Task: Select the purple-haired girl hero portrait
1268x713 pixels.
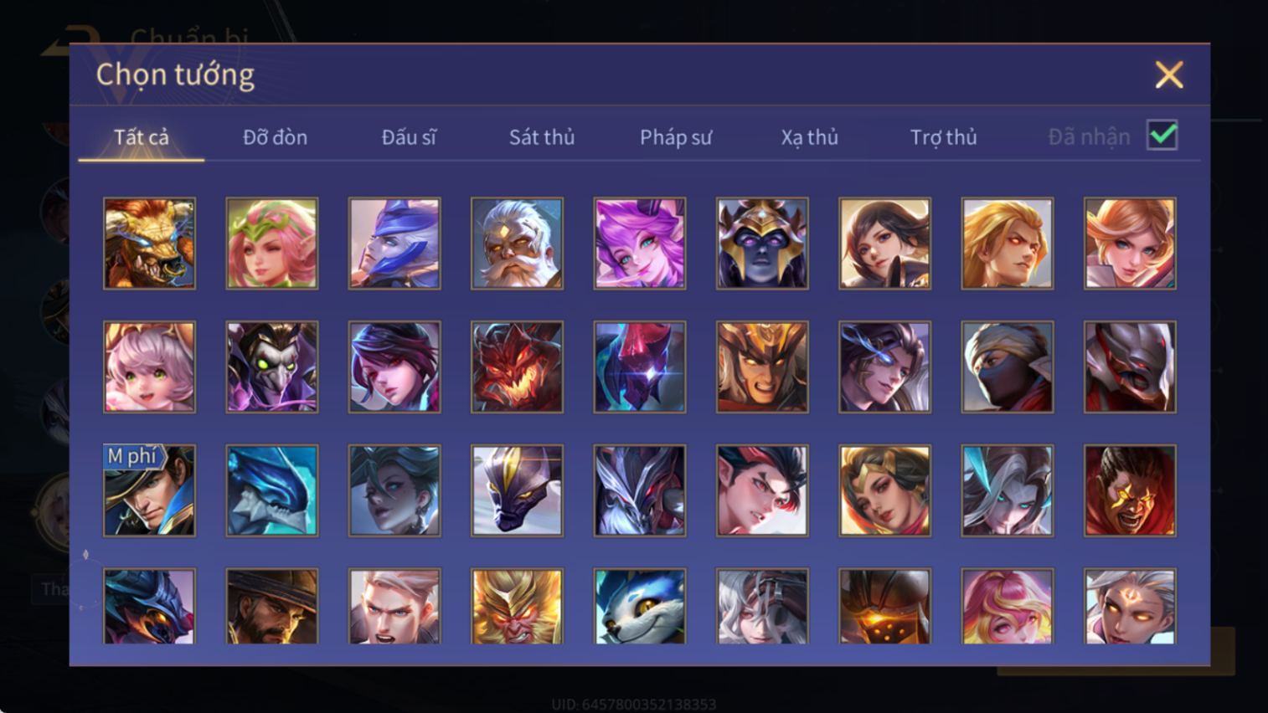Action: coord(640,244)
